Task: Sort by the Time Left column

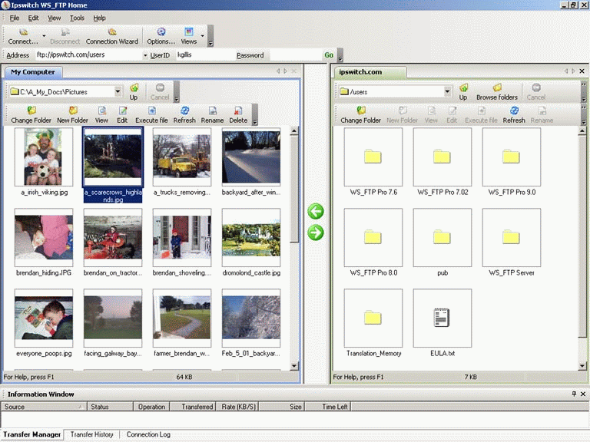Action: [x=327, y=406]
